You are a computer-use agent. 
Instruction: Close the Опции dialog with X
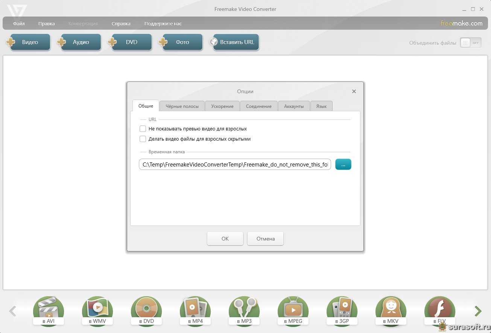[354, 91]
